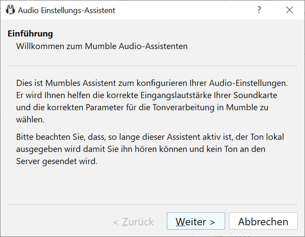Cancel the wizard via Abbrechen

[x=263, y=221]
